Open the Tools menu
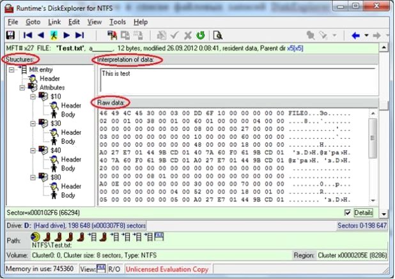 pos(118,22)
